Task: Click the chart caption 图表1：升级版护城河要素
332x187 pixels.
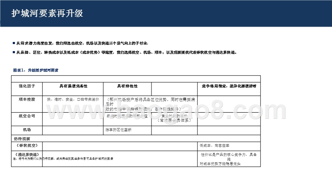Action: coord(36,70)
